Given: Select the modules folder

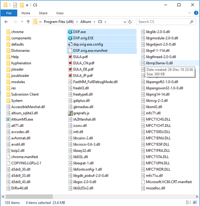Looking at the screenshot, I should click(16, 82).
